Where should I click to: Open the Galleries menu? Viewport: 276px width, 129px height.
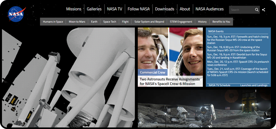pos(94,9)
